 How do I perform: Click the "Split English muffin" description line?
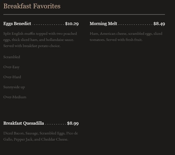tap(40, 34)
